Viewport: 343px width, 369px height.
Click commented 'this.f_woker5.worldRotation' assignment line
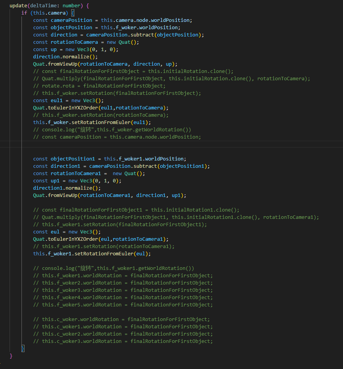click(x=123, y=305)
